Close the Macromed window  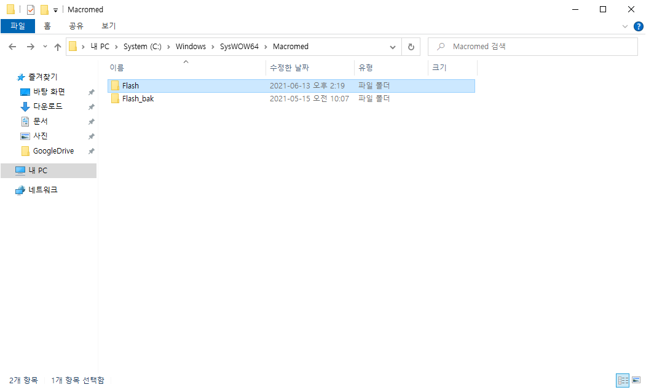coord(631,9)
